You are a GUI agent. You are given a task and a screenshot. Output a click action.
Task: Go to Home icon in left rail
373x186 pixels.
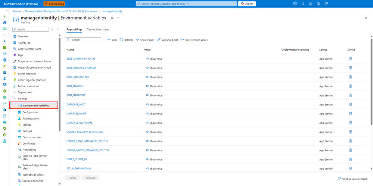click(x=4, y=23)
